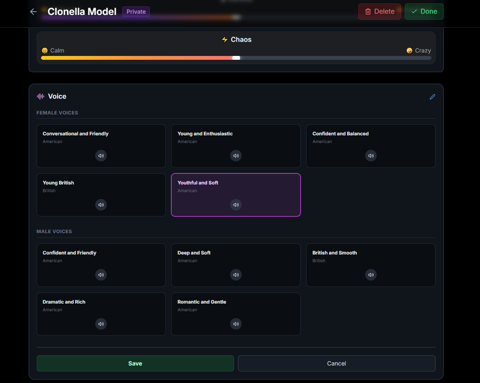
Task: Preview the Deep and Soft voice
Action: coord(236,275)
